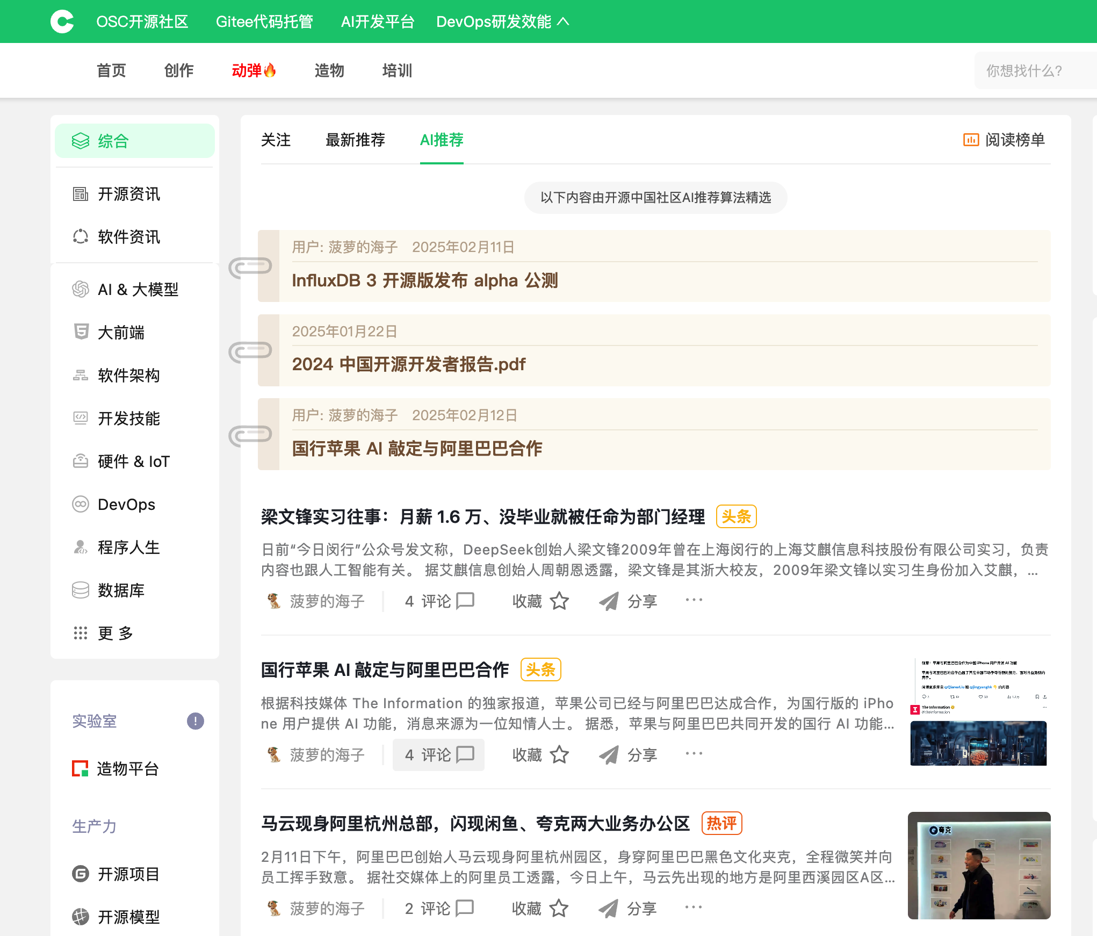Focus the 你想找什么 search field
Image resolution: width=1097 pixels, height=936 pixels.
click(x=1035, y=70)
